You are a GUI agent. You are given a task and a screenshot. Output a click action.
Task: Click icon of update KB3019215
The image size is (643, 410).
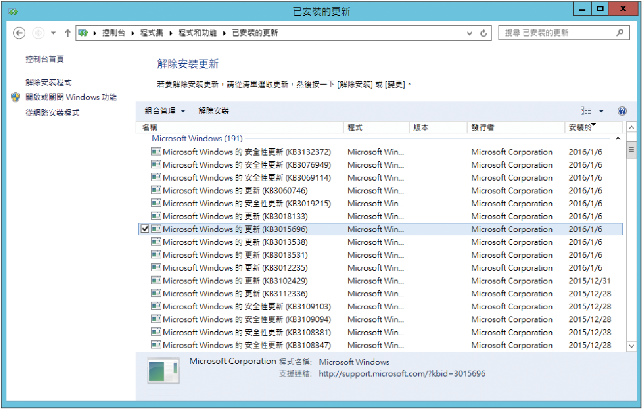click(x=156, y=203)
